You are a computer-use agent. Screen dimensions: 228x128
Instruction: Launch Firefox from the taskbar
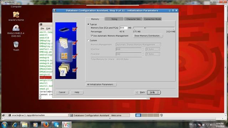46,125
